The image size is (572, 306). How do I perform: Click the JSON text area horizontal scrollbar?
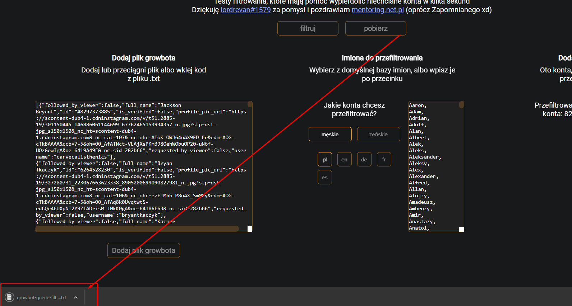(x=137, y=229)
